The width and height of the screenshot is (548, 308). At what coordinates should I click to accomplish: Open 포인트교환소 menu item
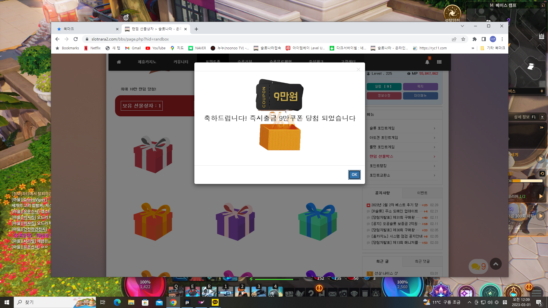coord(402,175)
